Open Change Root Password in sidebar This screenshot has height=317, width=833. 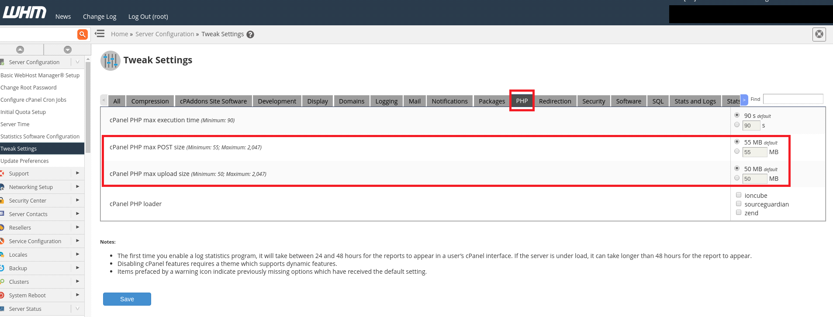(x=28, y=87)
